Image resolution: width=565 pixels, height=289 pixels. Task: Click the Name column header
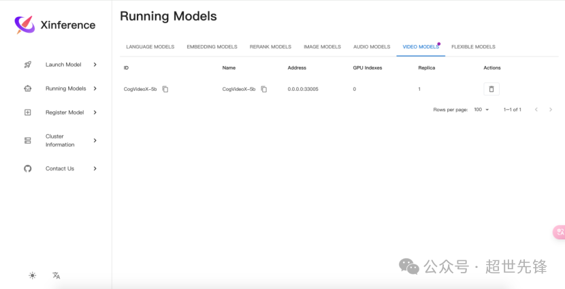click(x=229, y=68)
